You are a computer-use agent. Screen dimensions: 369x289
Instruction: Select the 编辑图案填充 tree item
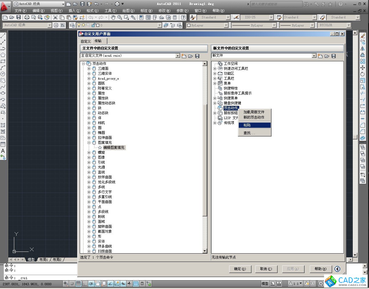pyautogui.click(x=114, y=148)
